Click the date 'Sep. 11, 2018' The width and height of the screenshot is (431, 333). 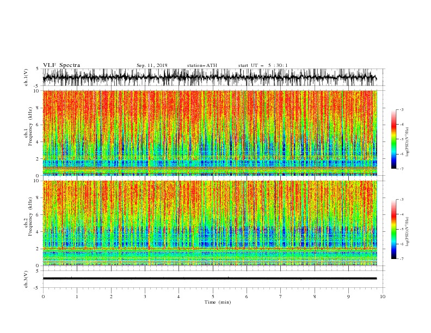click(x=152, y=65)
